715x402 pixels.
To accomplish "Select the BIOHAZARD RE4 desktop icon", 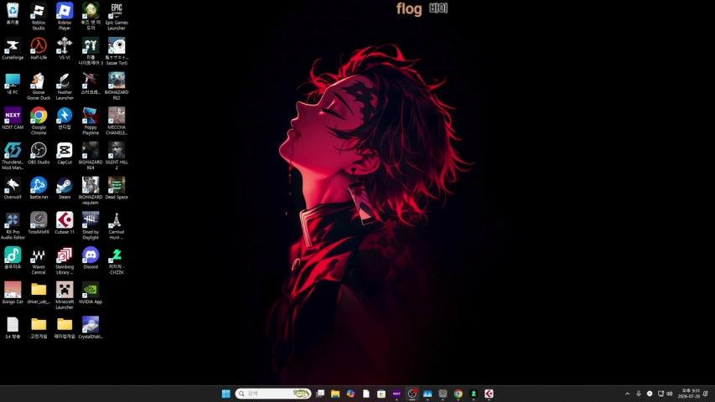I will coord(91,157).
